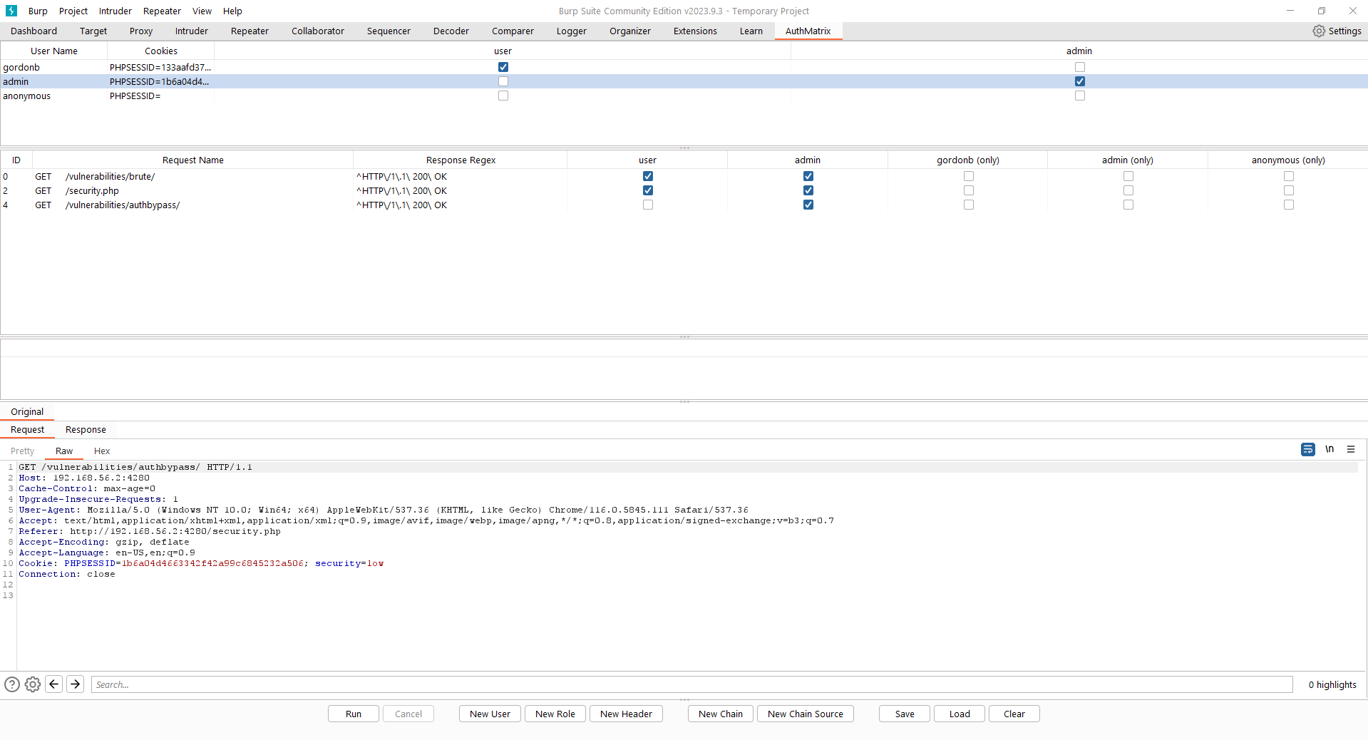Switch to the Organizer tab
This screenshot has height=740, width=1368.
pos(630,31)
